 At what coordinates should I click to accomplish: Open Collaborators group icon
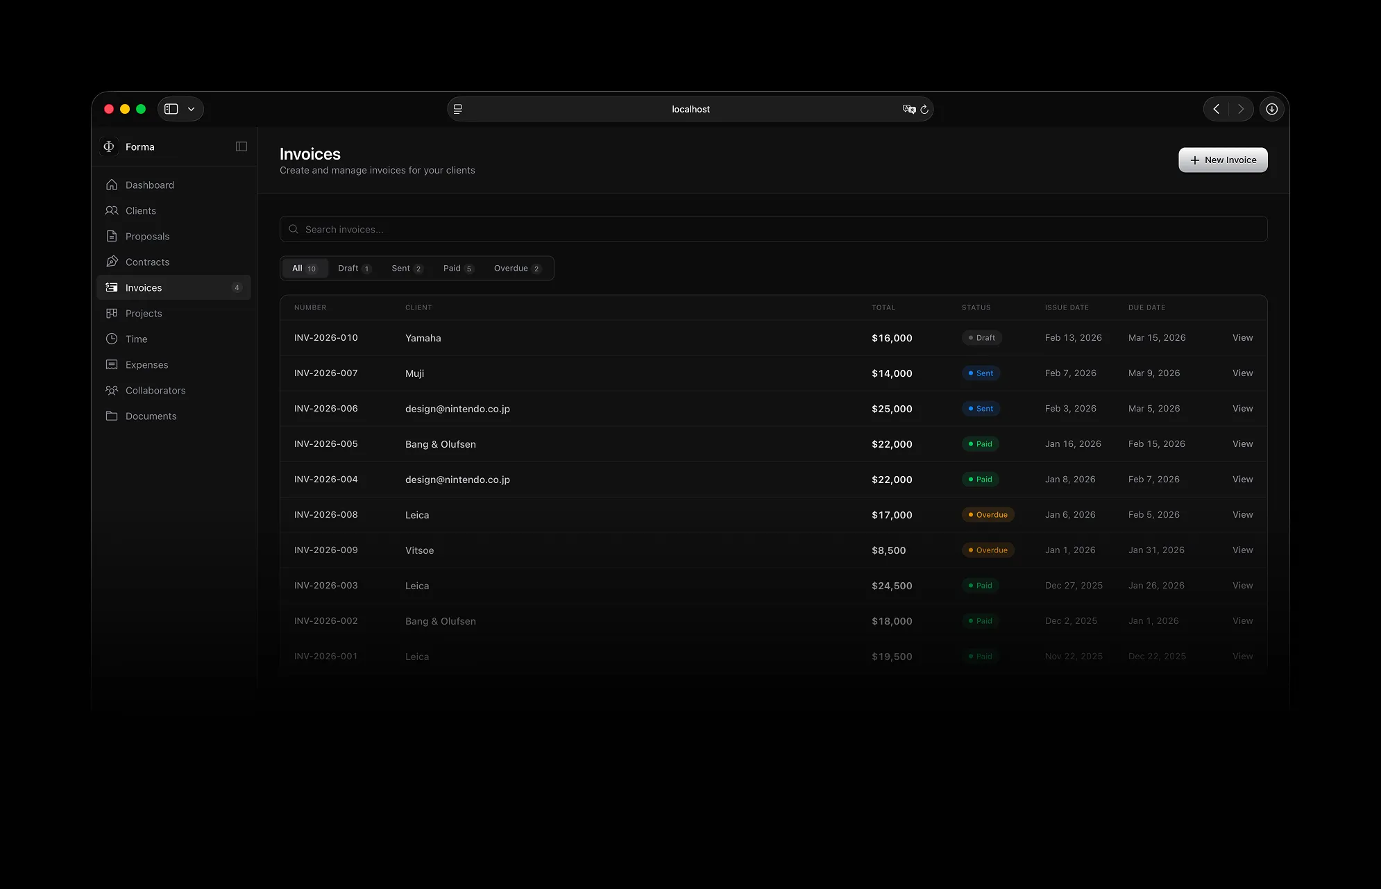112,390
